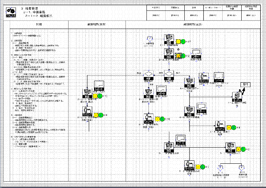
Task: Click the bottommost computer icon with the green circle
Action: click(190, 165)
